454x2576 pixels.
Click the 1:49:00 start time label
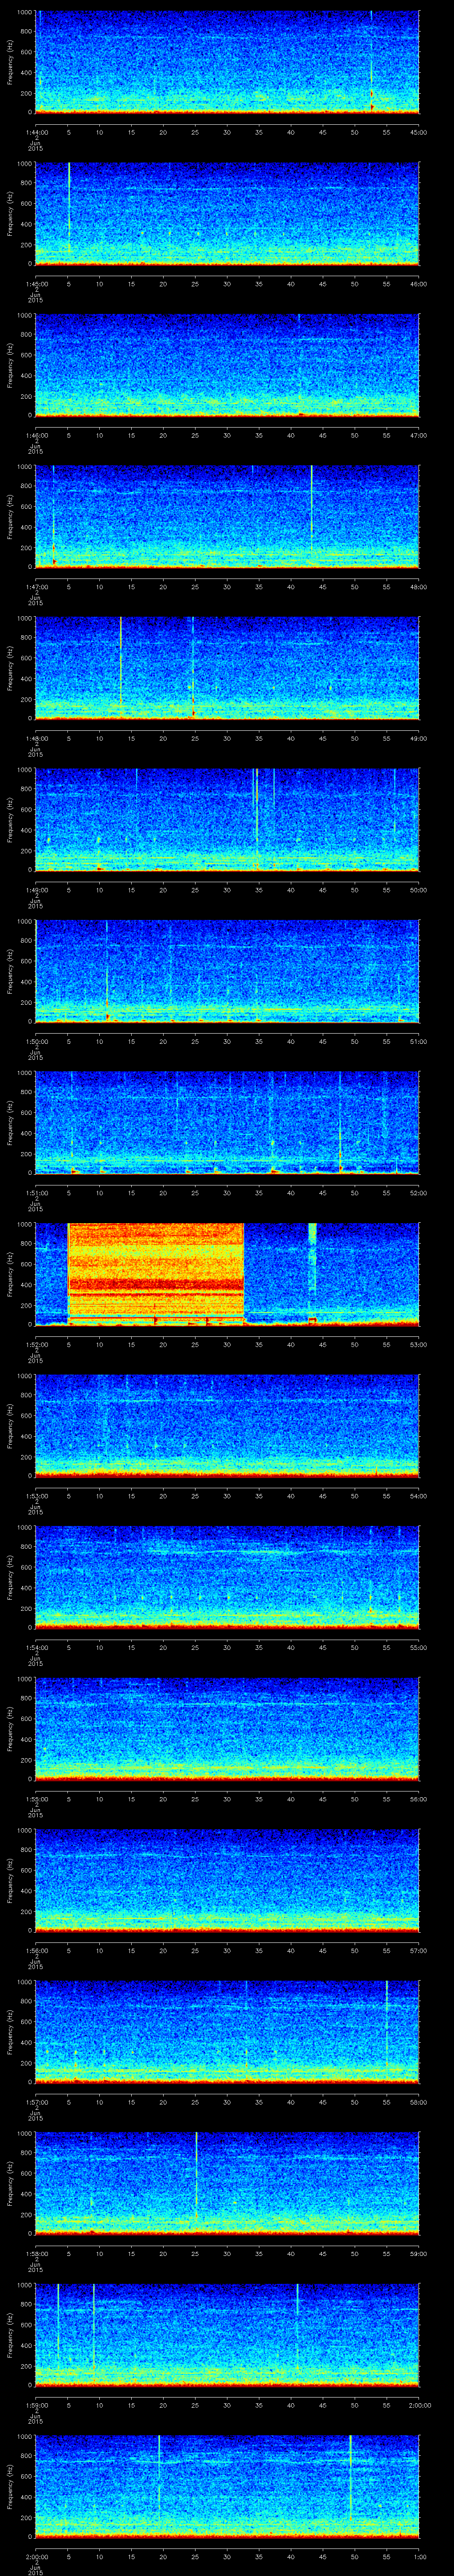[x=36, y=890]
